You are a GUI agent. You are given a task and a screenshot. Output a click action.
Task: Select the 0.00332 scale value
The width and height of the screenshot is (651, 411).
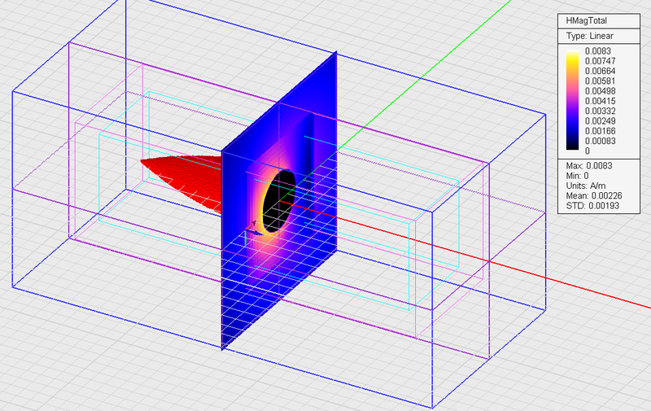pos(600,111)
